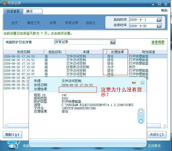Sort by the 危险级别 column header

[x=55, y=52]
